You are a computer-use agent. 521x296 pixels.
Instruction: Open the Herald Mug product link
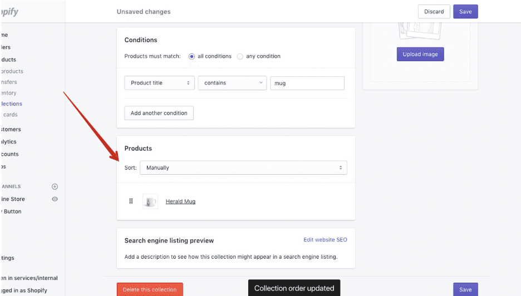point(180,201)
